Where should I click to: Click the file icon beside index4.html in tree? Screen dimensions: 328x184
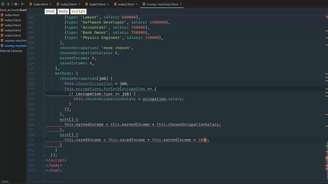point(2,30)
